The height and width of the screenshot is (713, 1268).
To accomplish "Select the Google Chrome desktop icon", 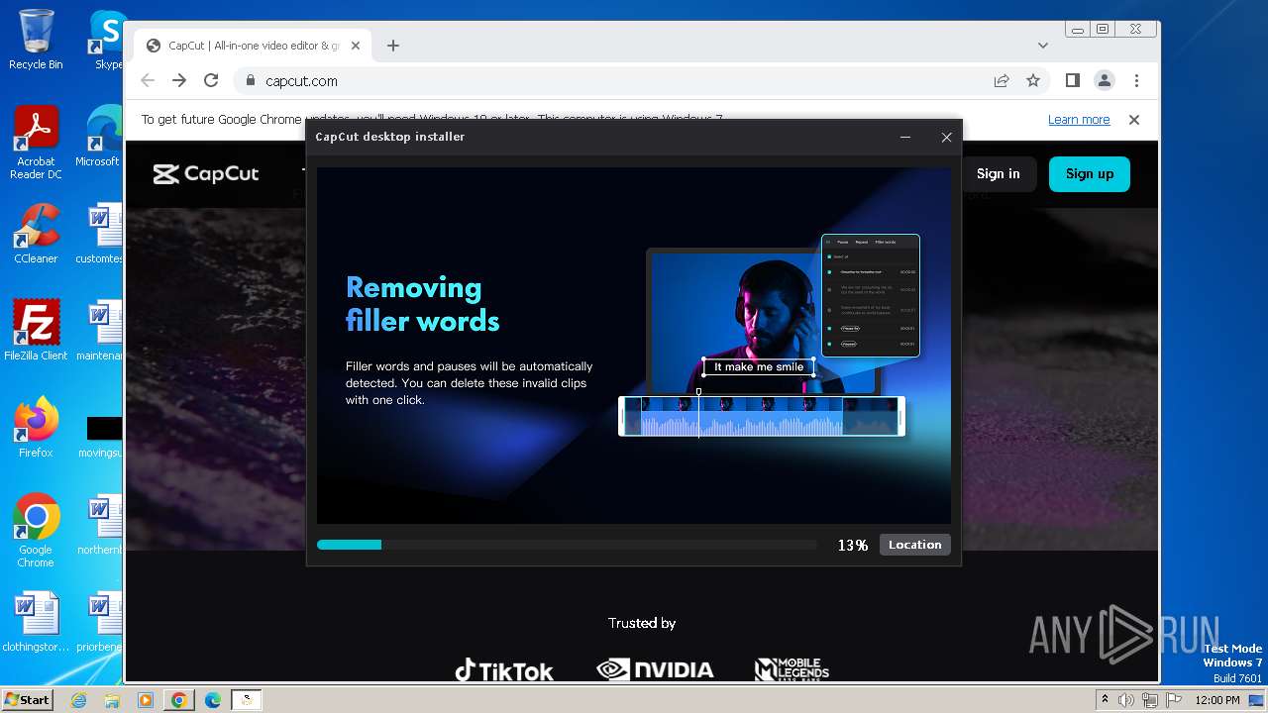I will 36,531.
